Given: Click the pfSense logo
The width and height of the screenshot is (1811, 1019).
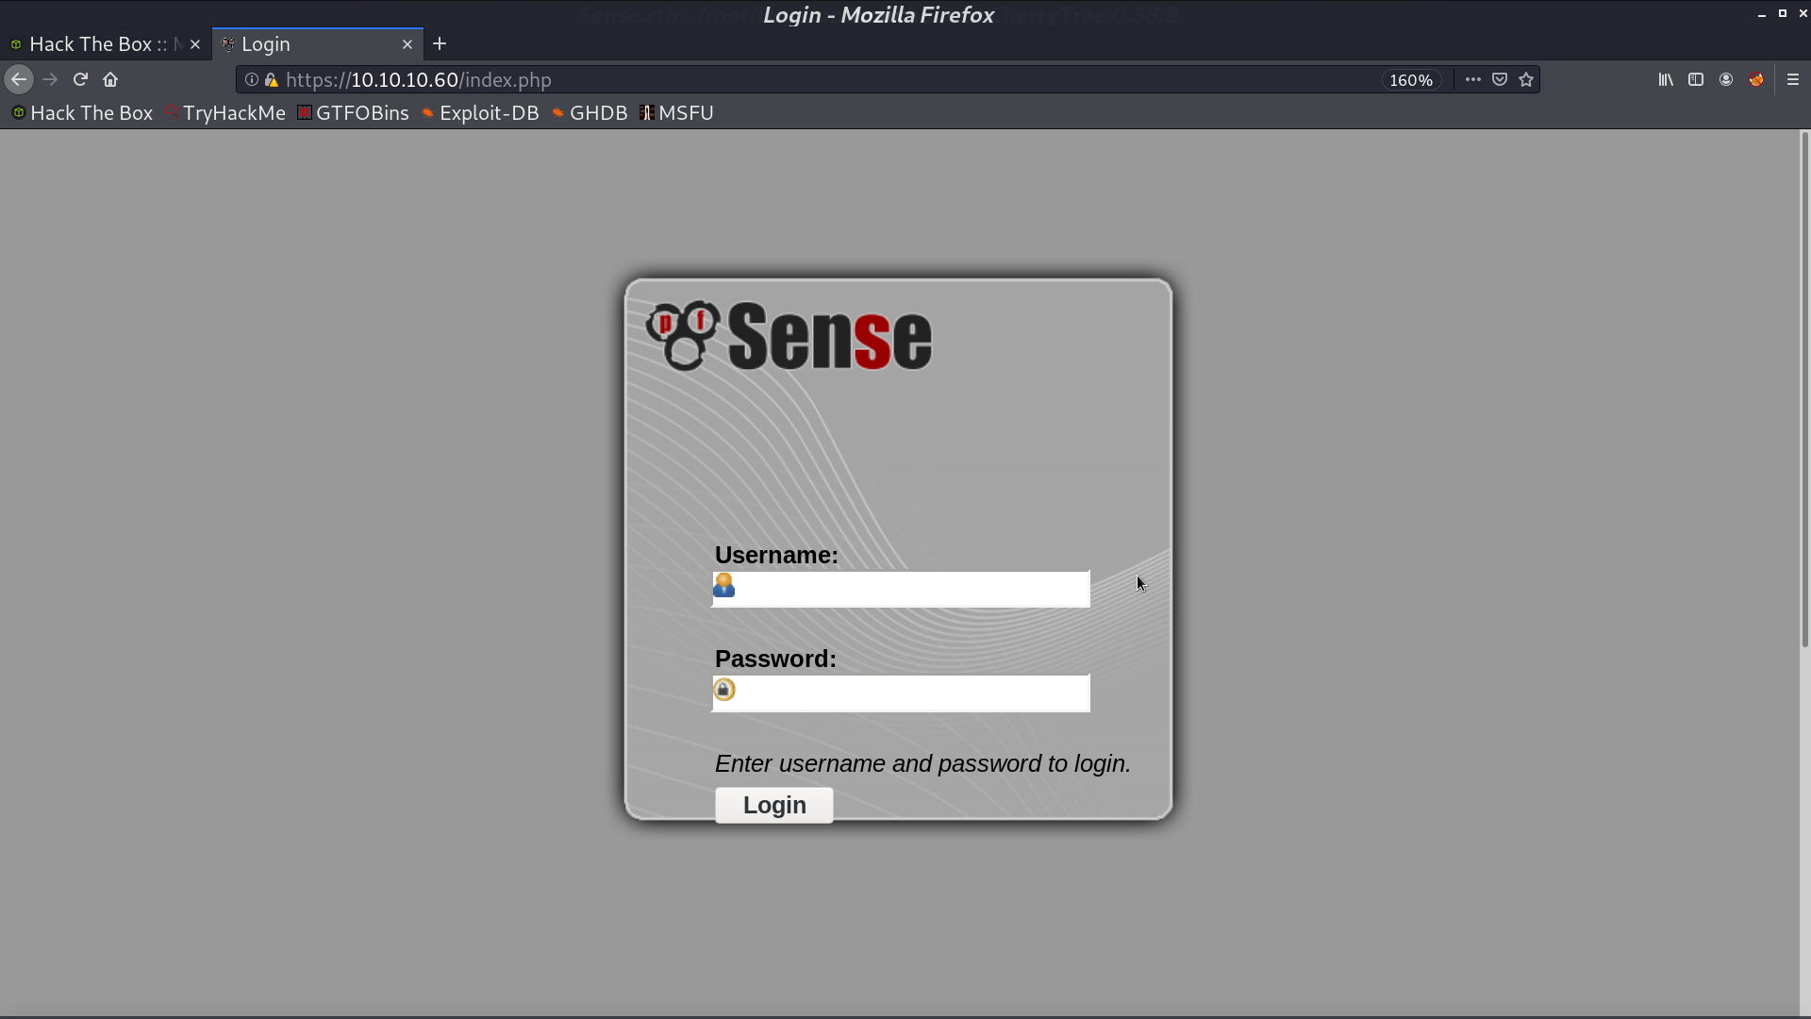Looking at the screenshot, I should [789, 336].
